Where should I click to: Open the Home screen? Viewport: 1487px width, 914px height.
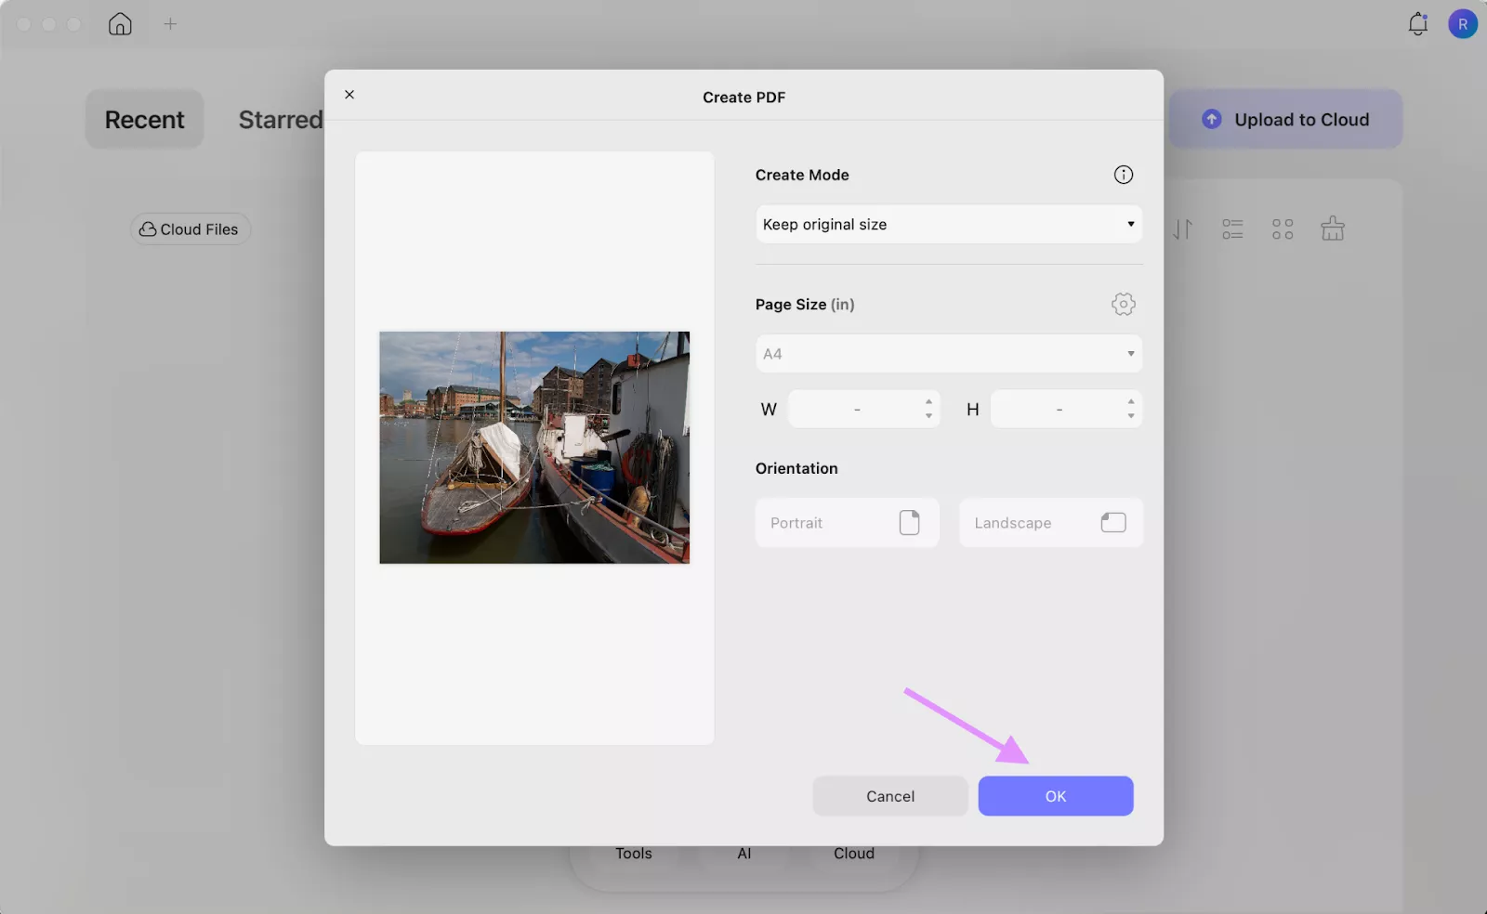pyautogui.click(x=120, y=24)
